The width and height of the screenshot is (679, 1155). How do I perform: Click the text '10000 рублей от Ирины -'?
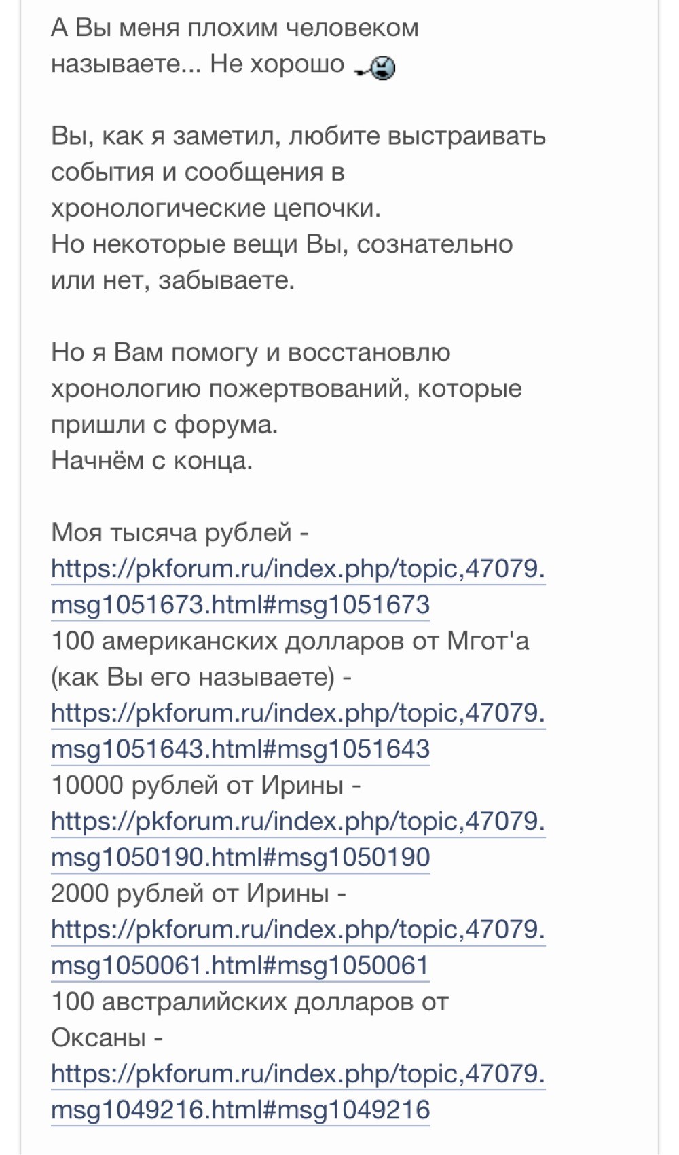tap(206, 785)
